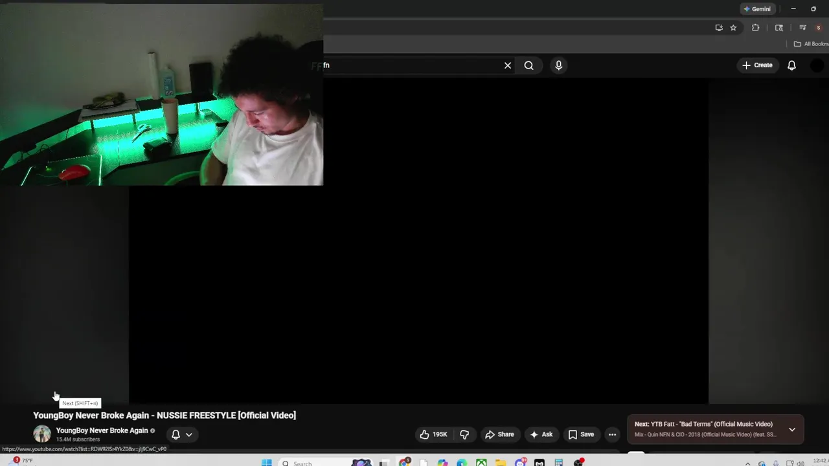Click the install app icon in address bar

(x=719, y=28)
